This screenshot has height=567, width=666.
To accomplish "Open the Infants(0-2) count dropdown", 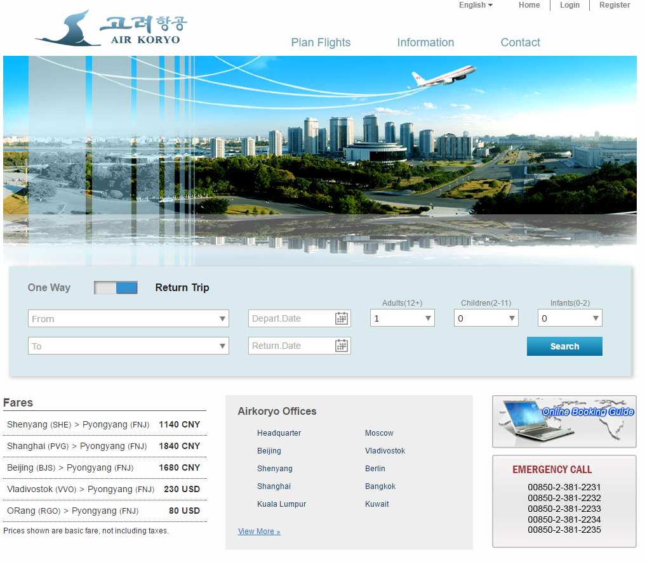I will point(570,318).
